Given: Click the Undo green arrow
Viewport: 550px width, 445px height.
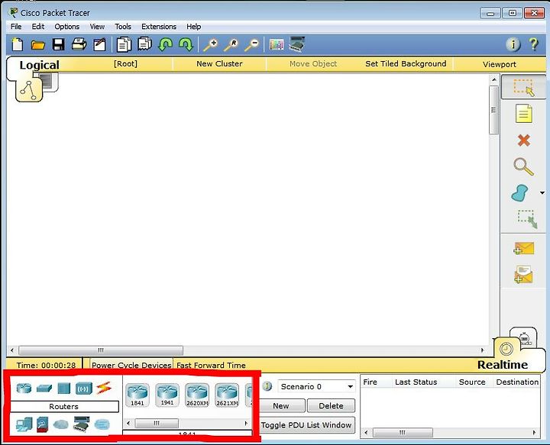Looking at the screenshot, I should point(165,44).
